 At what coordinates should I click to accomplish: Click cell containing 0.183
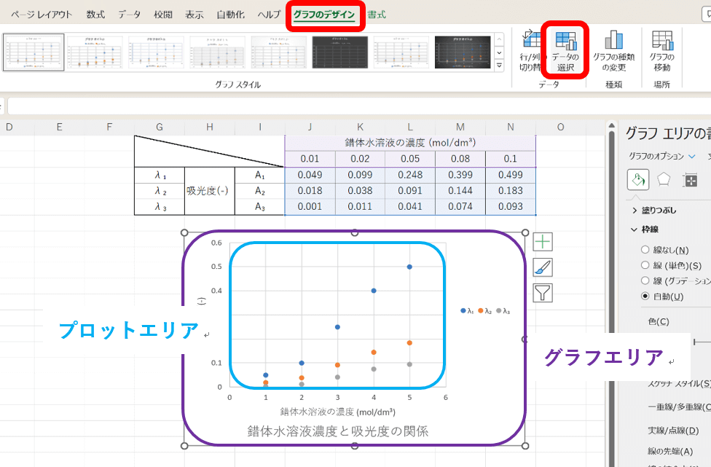pyautogui.click(x=511, y=191)
